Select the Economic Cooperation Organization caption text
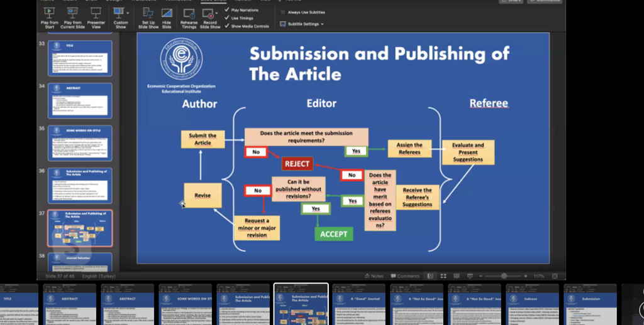 click(x=182, y=88)
